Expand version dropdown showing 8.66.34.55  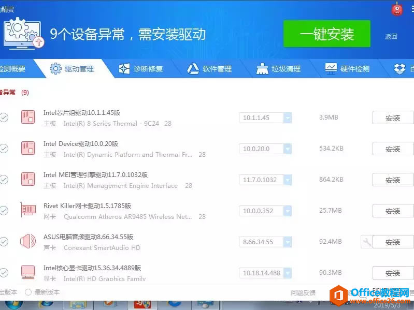pyautogui.click(x=287, y=242)
